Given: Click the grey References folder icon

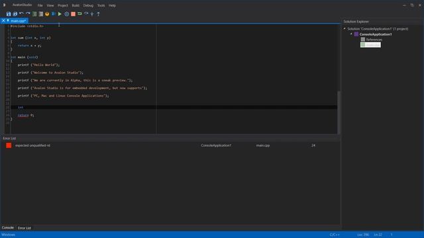Looking at the screenshot, I should click(363, 40).
